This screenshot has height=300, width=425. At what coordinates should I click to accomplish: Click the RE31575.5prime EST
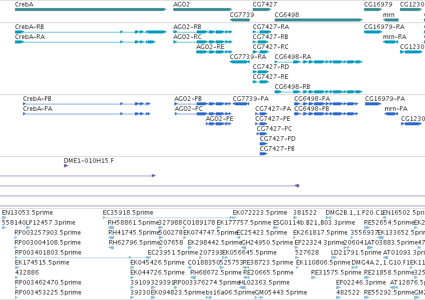click(x=313, y=278)
